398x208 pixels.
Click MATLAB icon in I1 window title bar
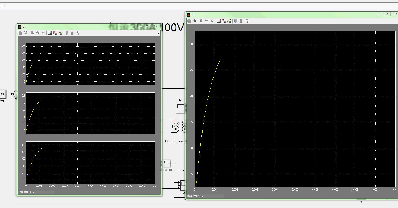pyautogui.click(x=188, y=15)
